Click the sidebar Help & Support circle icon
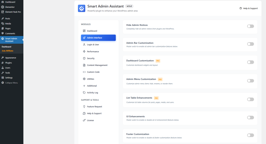The image size is (266, 144). pos(84,113)
